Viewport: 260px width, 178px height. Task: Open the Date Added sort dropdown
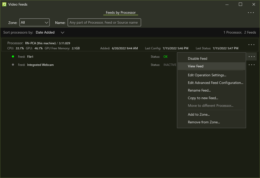(x=50, y=32)
